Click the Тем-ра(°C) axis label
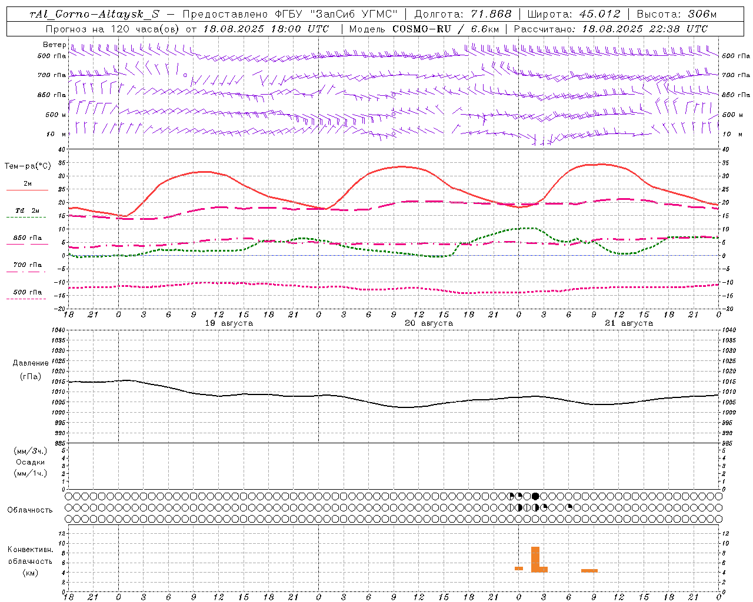The width and height of the screenshot is (753, 602). 28,166
